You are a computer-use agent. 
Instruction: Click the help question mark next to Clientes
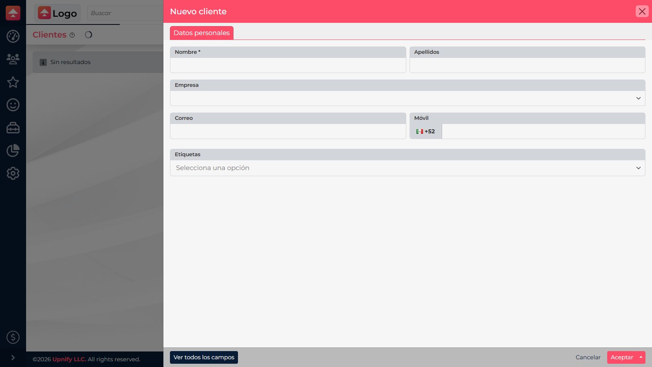click(72, 35)
